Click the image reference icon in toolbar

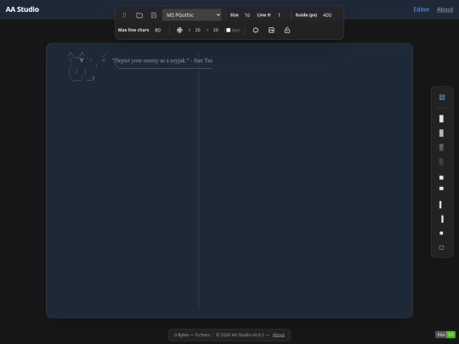pos(271,30)
